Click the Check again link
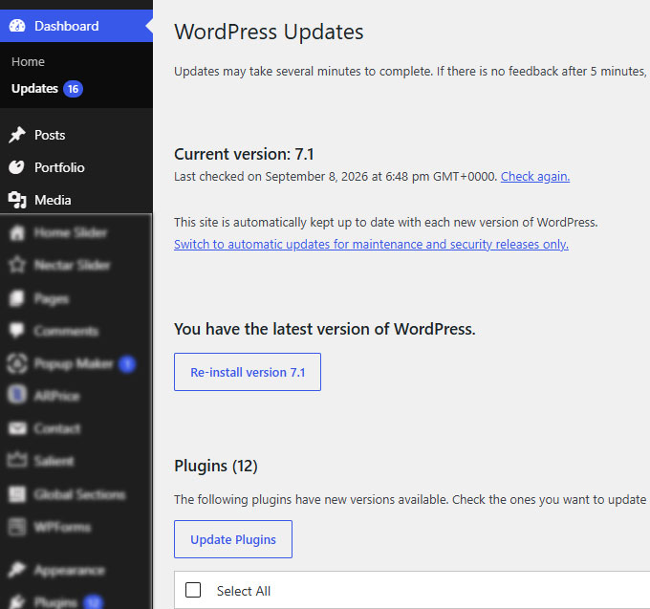The width and height of the screenshot is (650, 609). coord(534,177)
